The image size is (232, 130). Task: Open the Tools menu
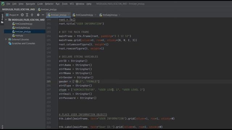(65, 4)
